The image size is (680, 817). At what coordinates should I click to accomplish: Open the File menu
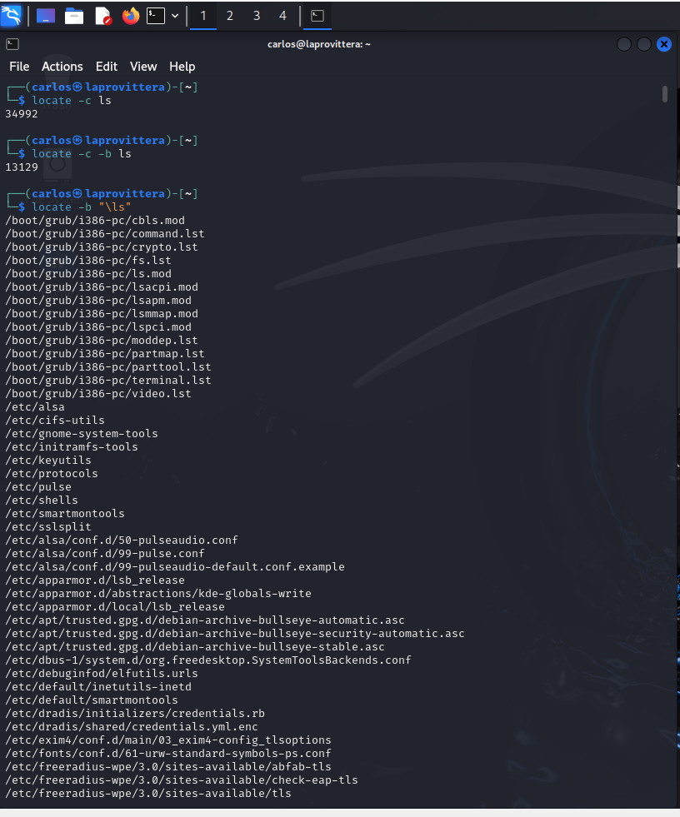coord(19,67)
